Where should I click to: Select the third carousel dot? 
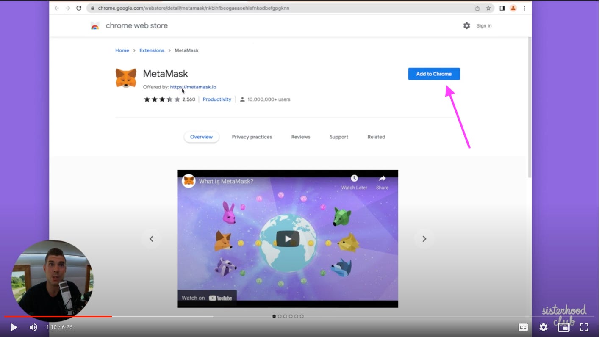click(x=285, y=316)
